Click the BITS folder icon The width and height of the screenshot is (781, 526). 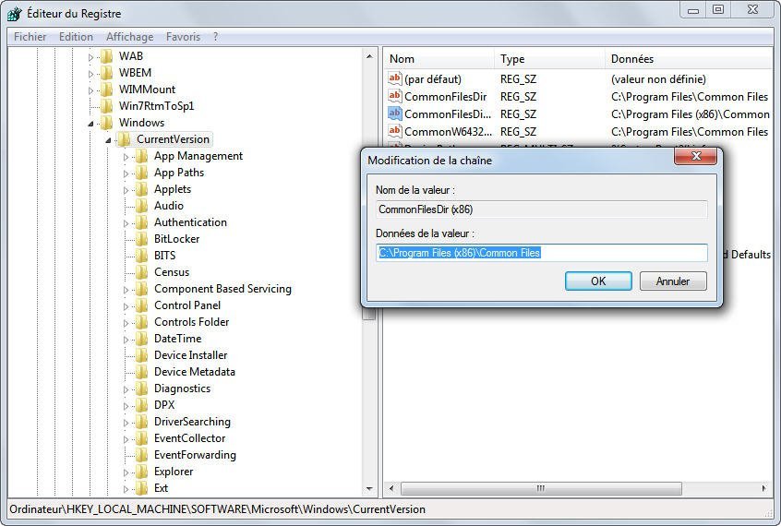[142, 256]
